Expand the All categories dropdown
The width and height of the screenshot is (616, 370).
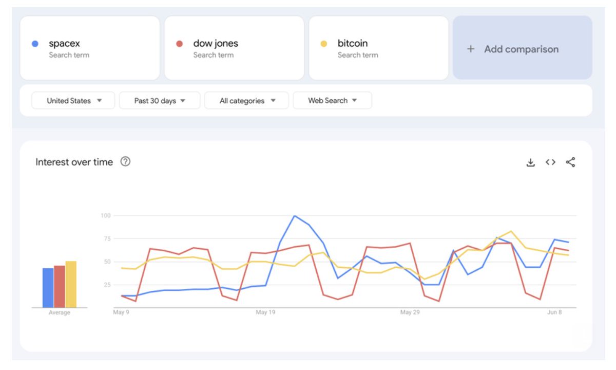[247, 101]
